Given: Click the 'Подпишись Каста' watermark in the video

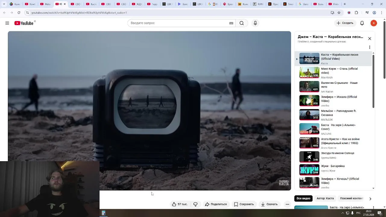Looking at the screenshot, I should [x=284, y=183].
